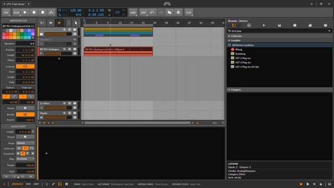
Task: Click the +6 gain button
Action: pyautogui.click(x=30, y=177)
